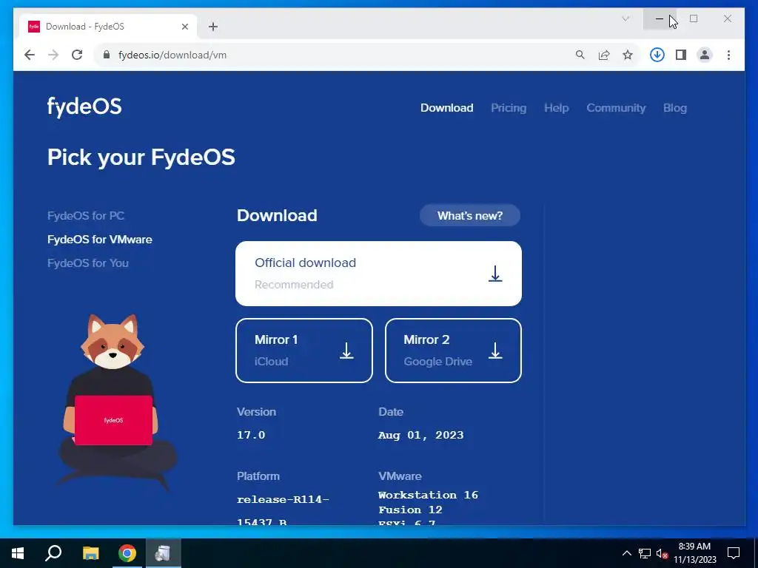Click the Chrome taskbar icon

(x=127, y=553)
